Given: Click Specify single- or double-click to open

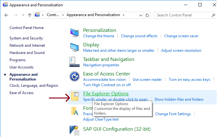Looking at the screenshot, I should pos(115,99).
